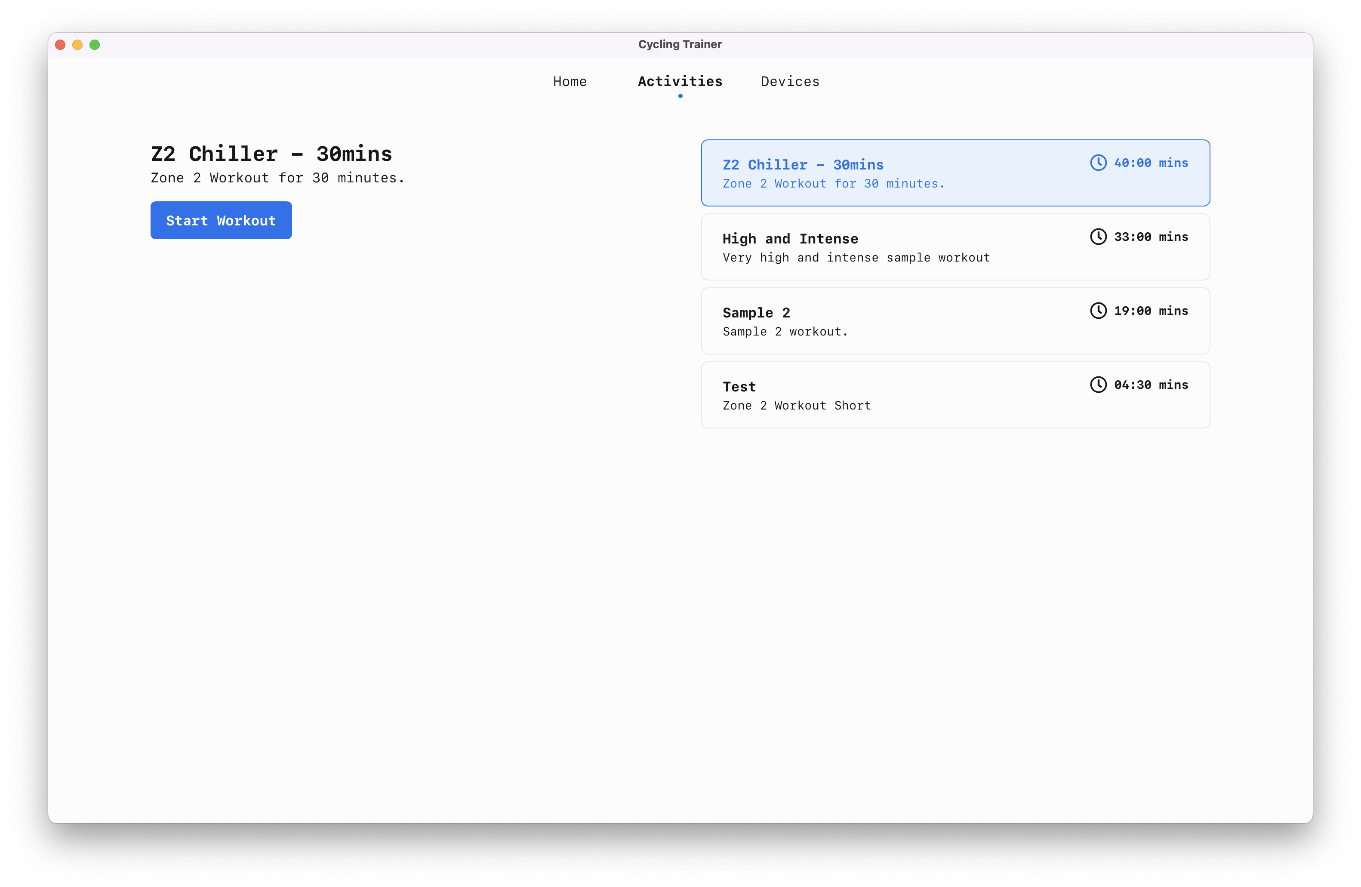Select the High and Intense workout

point(955,246)
